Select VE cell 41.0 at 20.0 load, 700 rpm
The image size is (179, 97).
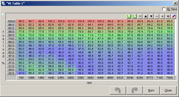(21, 73)
